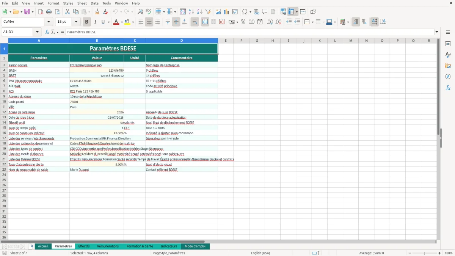455x256 pixels.
Task: Open the Name Box dropdown arrow
Action: coord(37,32)
